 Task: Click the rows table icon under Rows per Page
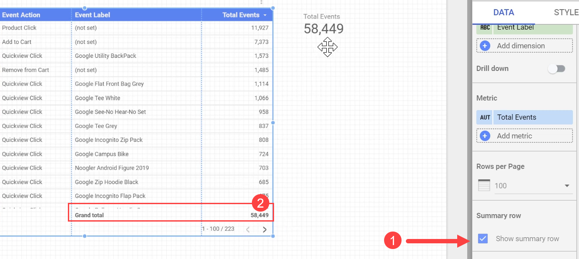point(484,185)
